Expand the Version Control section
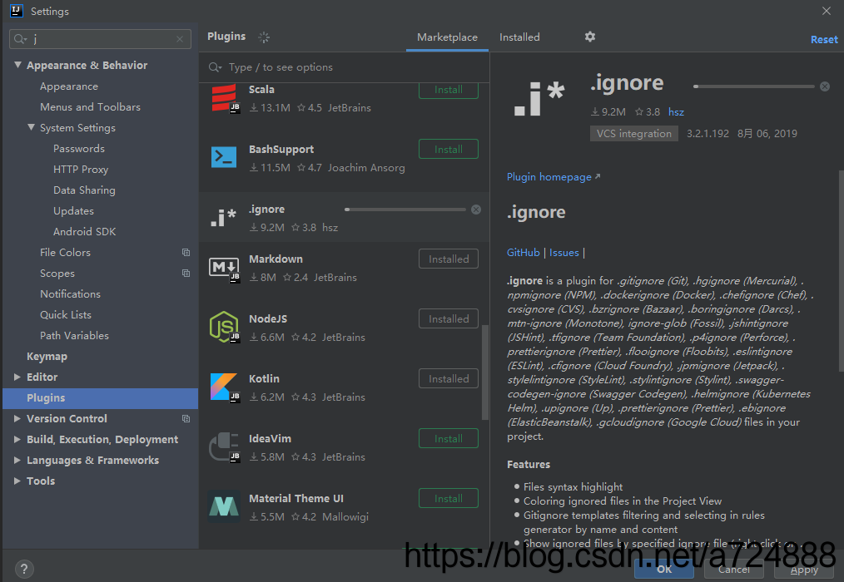844x582 pixels. coord(17,418)
